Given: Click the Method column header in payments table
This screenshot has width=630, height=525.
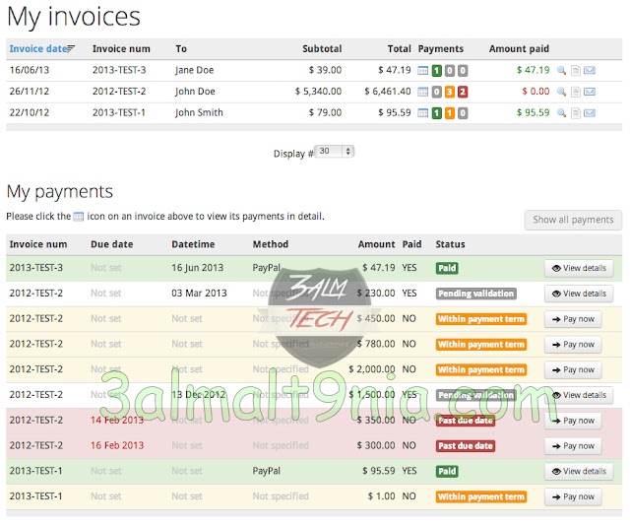Looking at the screenshot, I should coord(271,244).
